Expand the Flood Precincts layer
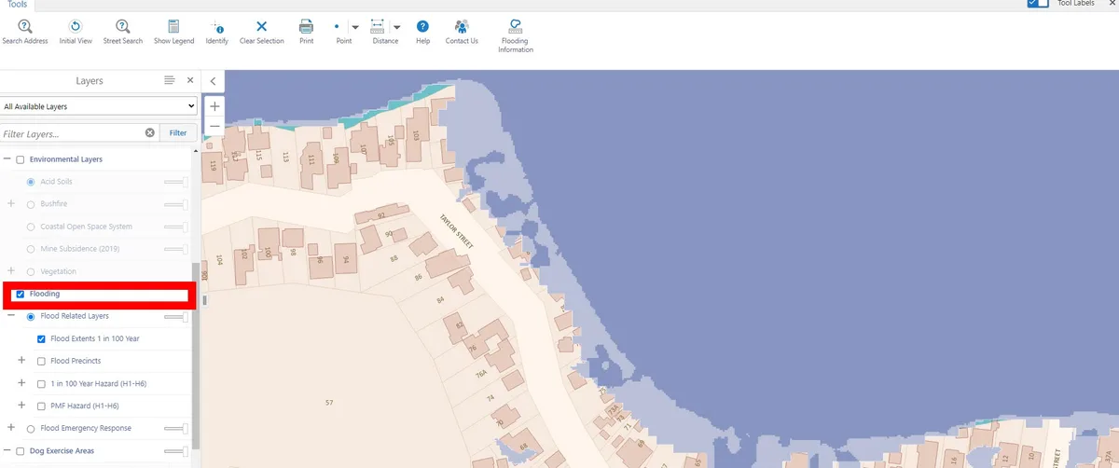Image resolution: width=1119 pixels, height=468 pixels. pyautogui.click(x=22, y=361)
